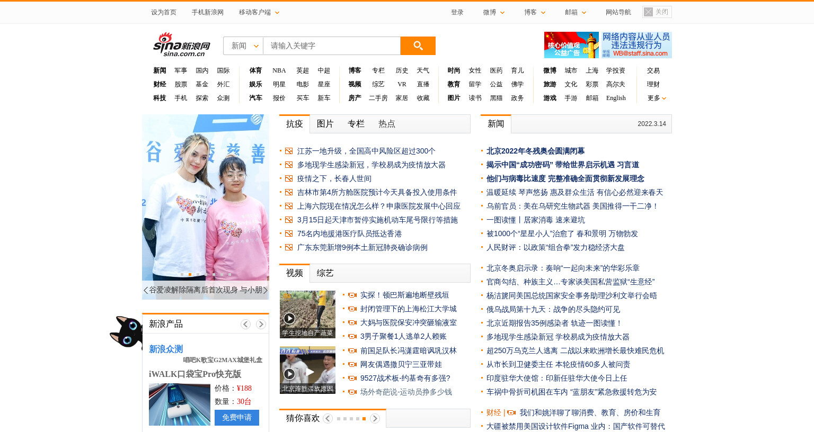Click video icon before 实探！顿巴斯遍地断壁残垣
Image resolution: width=814 pixels, height=432 pixels.
click(352, 295)
